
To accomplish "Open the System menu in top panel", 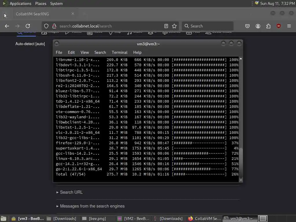I will pos(56,3).
